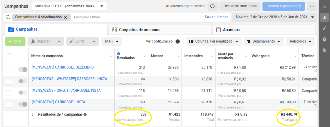Switch to the Anúncios tab
330x127 pixels.
pyautogui.click(x=264, y=30)
